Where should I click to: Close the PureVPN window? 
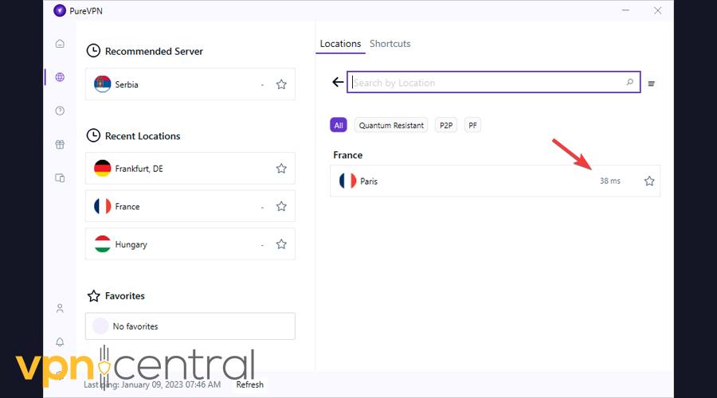pos(657,10)
